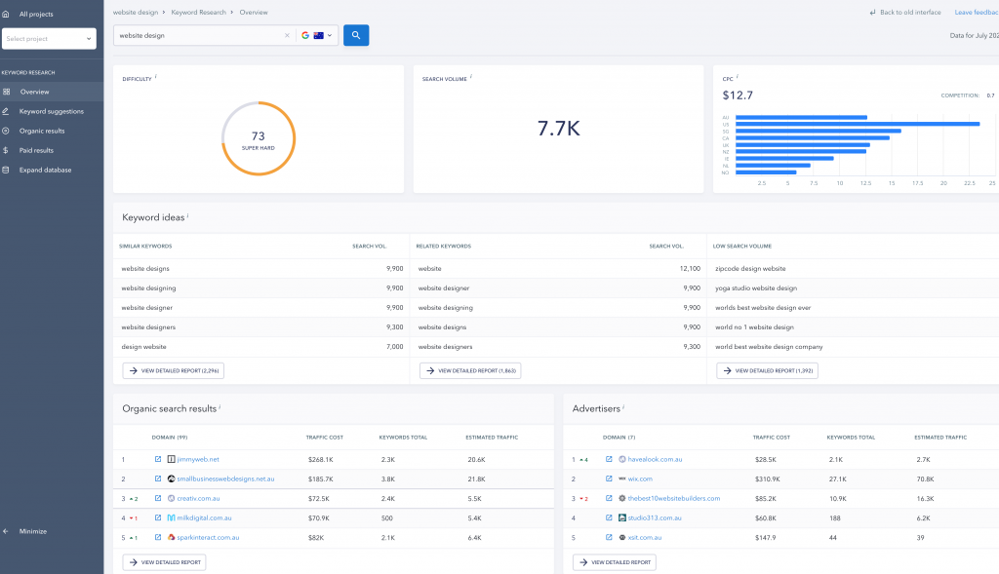The width and height of the screenshot is (999, 574).
Task: Click the website design keyword input field
Action: pos(198,35)
